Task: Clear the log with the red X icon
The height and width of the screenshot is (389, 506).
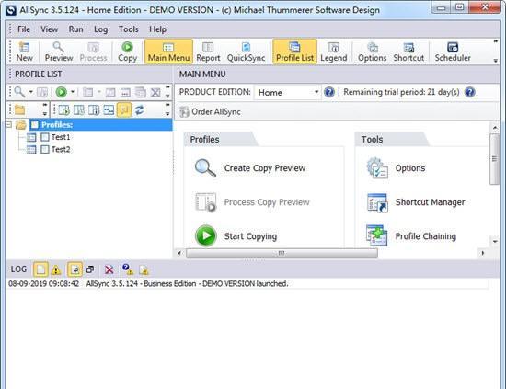Action: point(109,269)
